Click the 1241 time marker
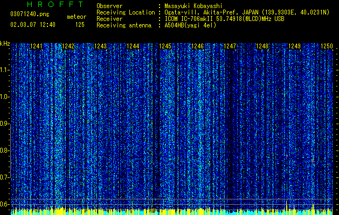Viewport: 339px width, 215px height. point(36,46)
